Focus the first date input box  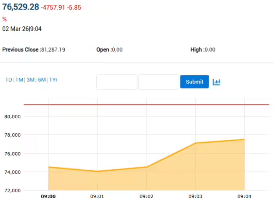pos(117,82)
